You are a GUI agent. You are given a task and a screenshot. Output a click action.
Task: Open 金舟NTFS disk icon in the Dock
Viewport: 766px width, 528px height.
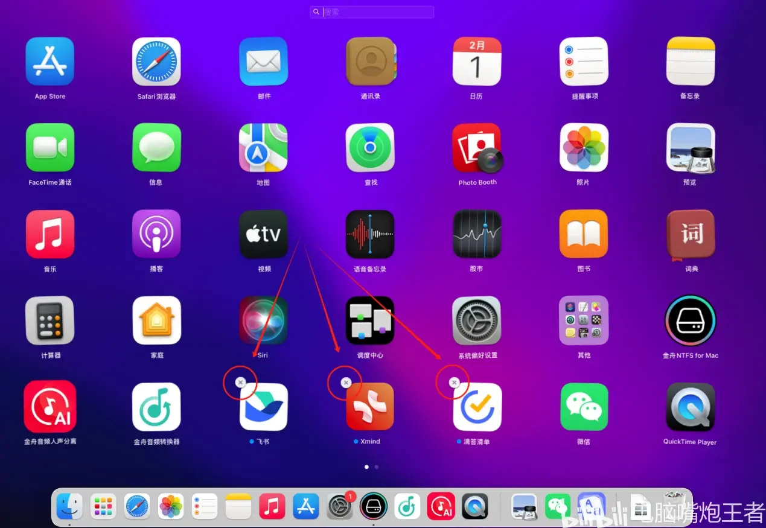tap(374, 506)
